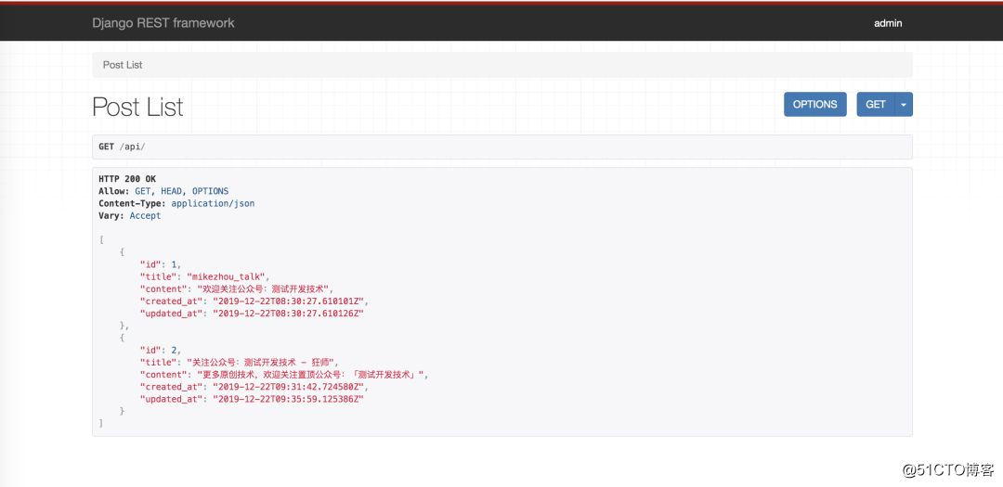
Task: Send an OPTIONS request
Action: 815,104
